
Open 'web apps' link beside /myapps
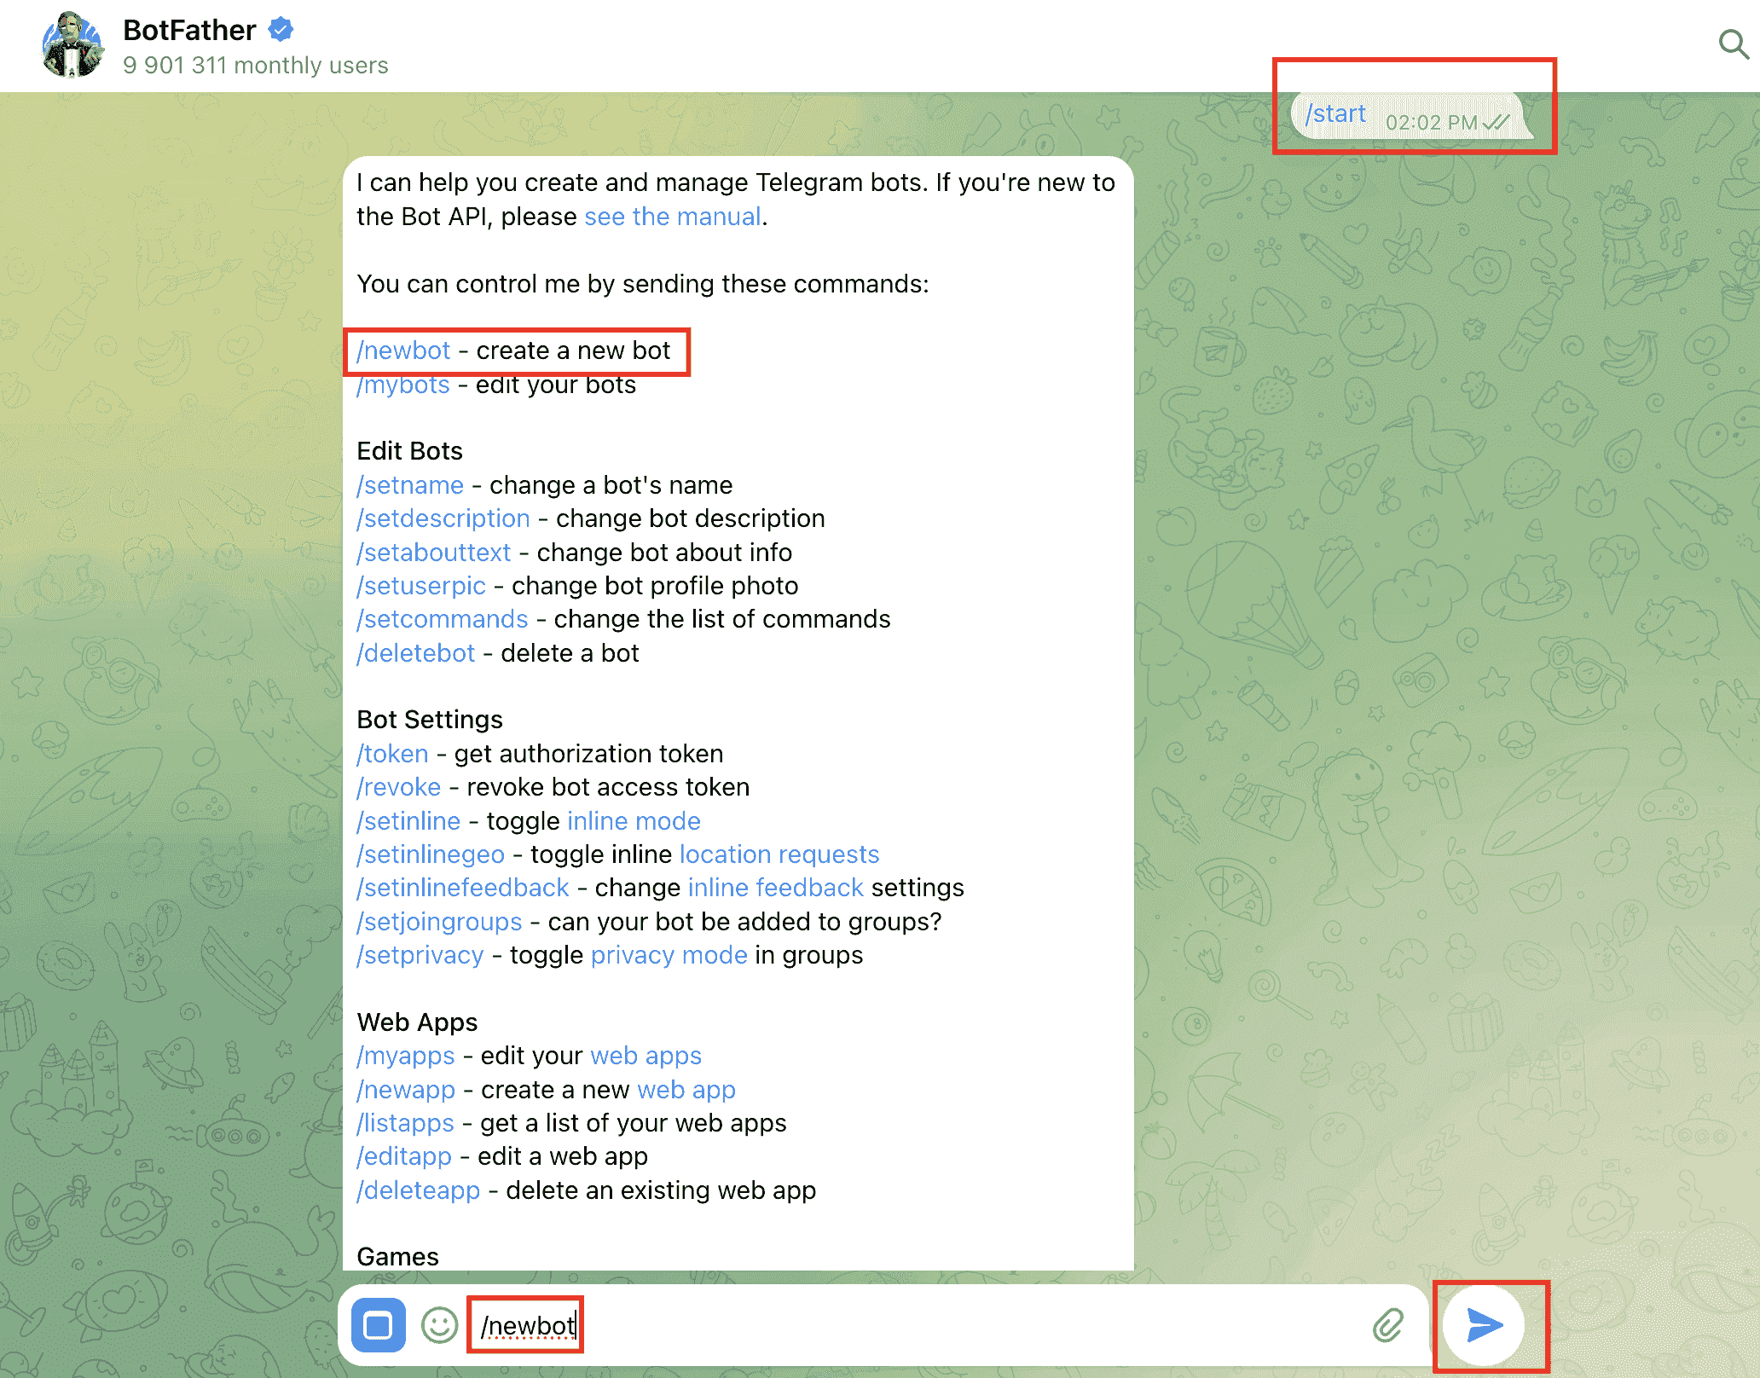tap(646, 1056)
